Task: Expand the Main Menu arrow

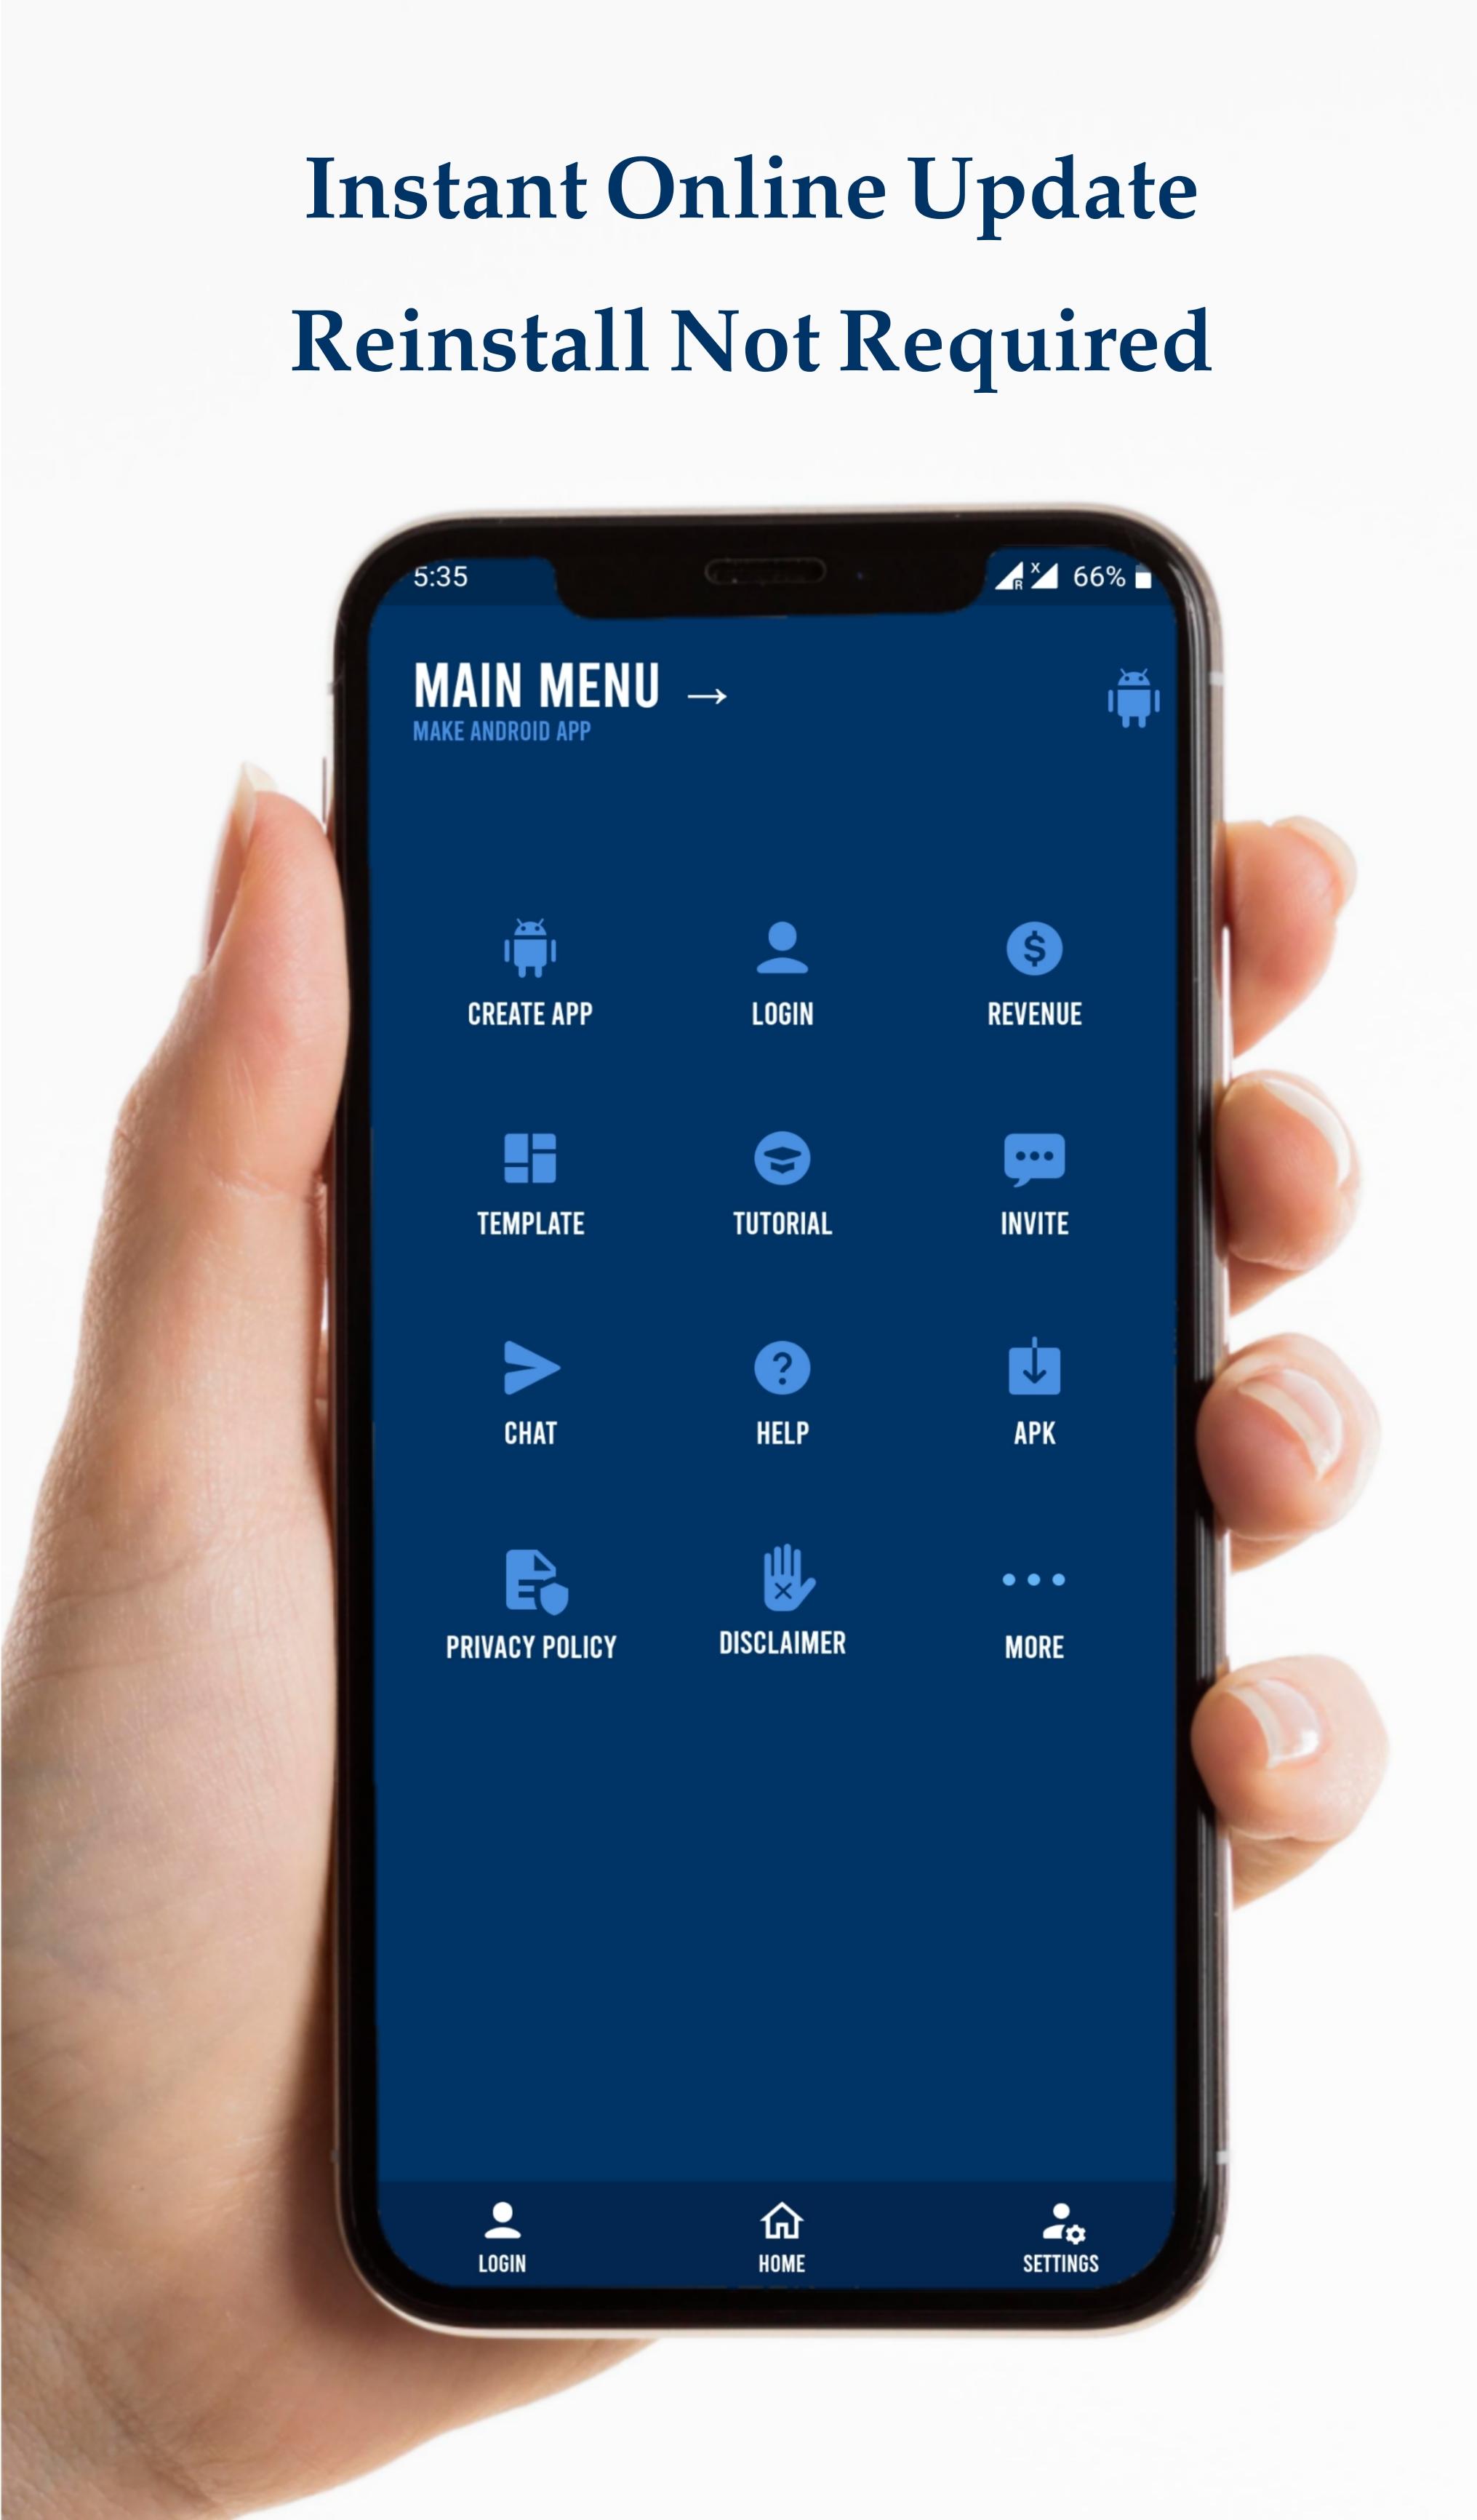Action: (703, 690)
